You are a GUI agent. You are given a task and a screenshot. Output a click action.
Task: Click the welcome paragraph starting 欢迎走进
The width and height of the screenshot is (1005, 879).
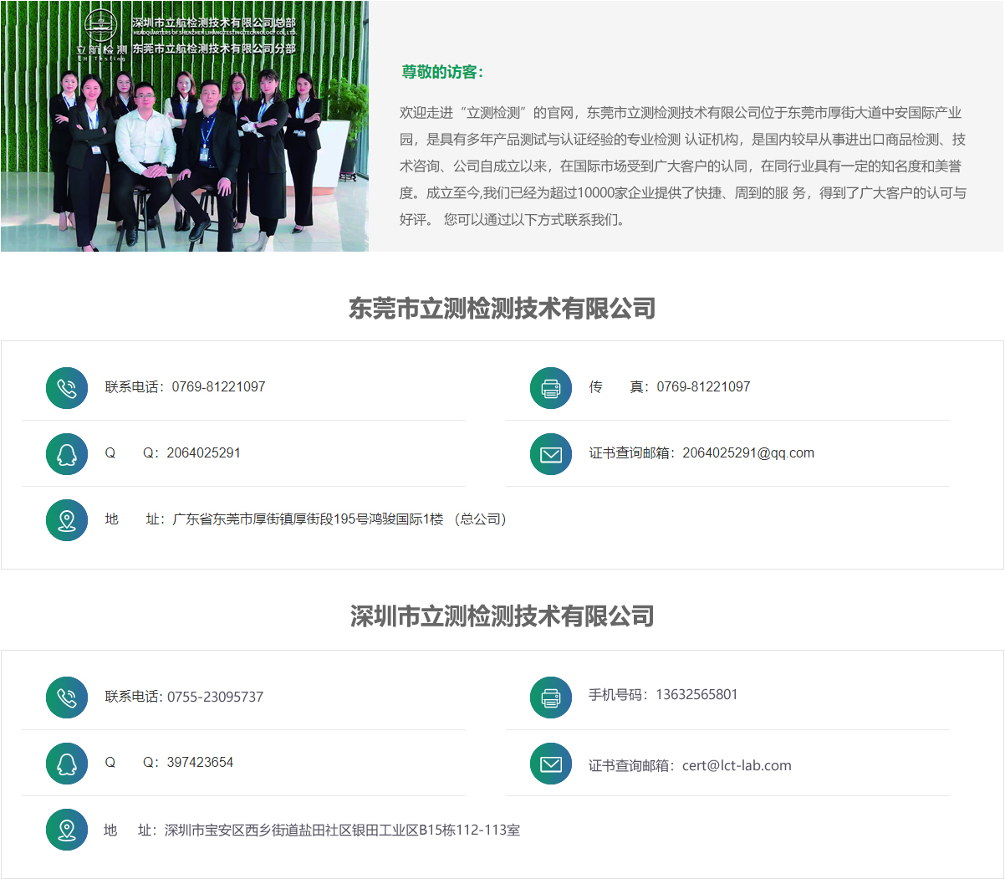(x=683, y=166)
